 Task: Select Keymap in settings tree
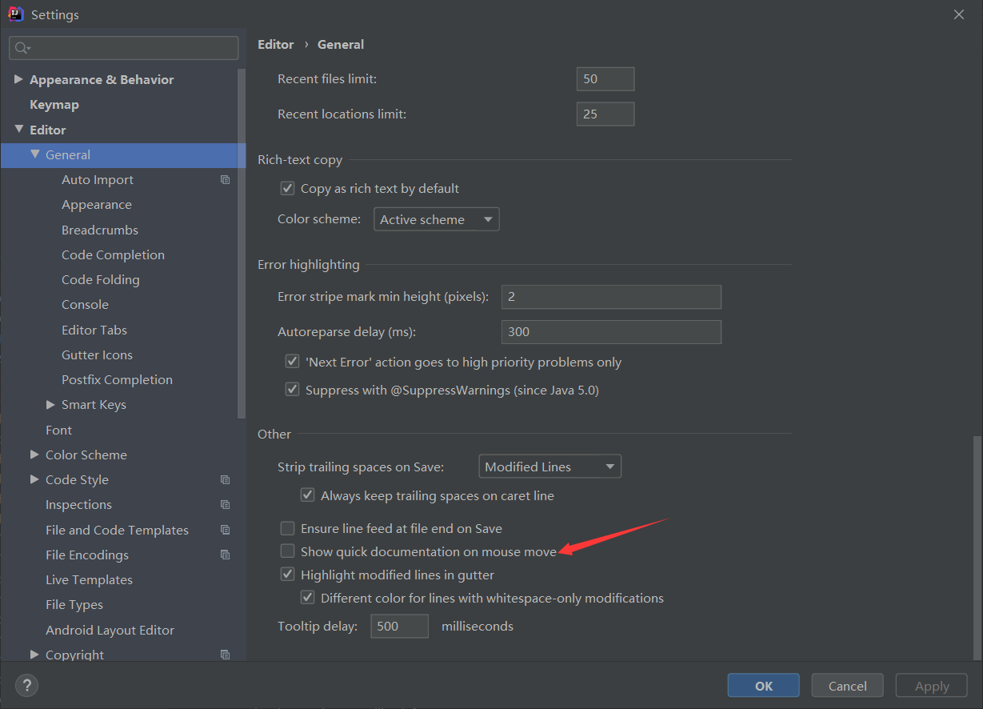[54, 105]
